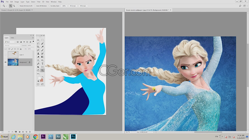This screenshot has height=140, width=249.
Task: Select the Pen tool
Action: click(x=38, y=64)
